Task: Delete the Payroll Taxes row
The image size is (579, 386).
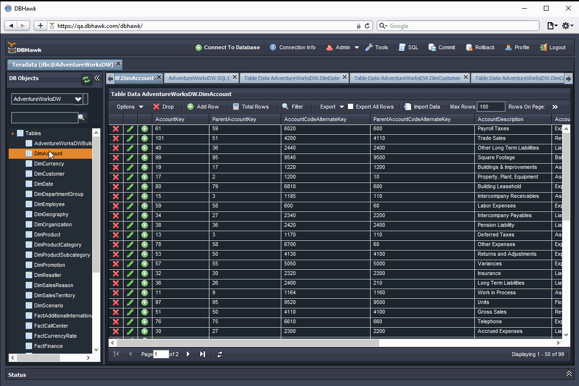Action: point(116,129)
